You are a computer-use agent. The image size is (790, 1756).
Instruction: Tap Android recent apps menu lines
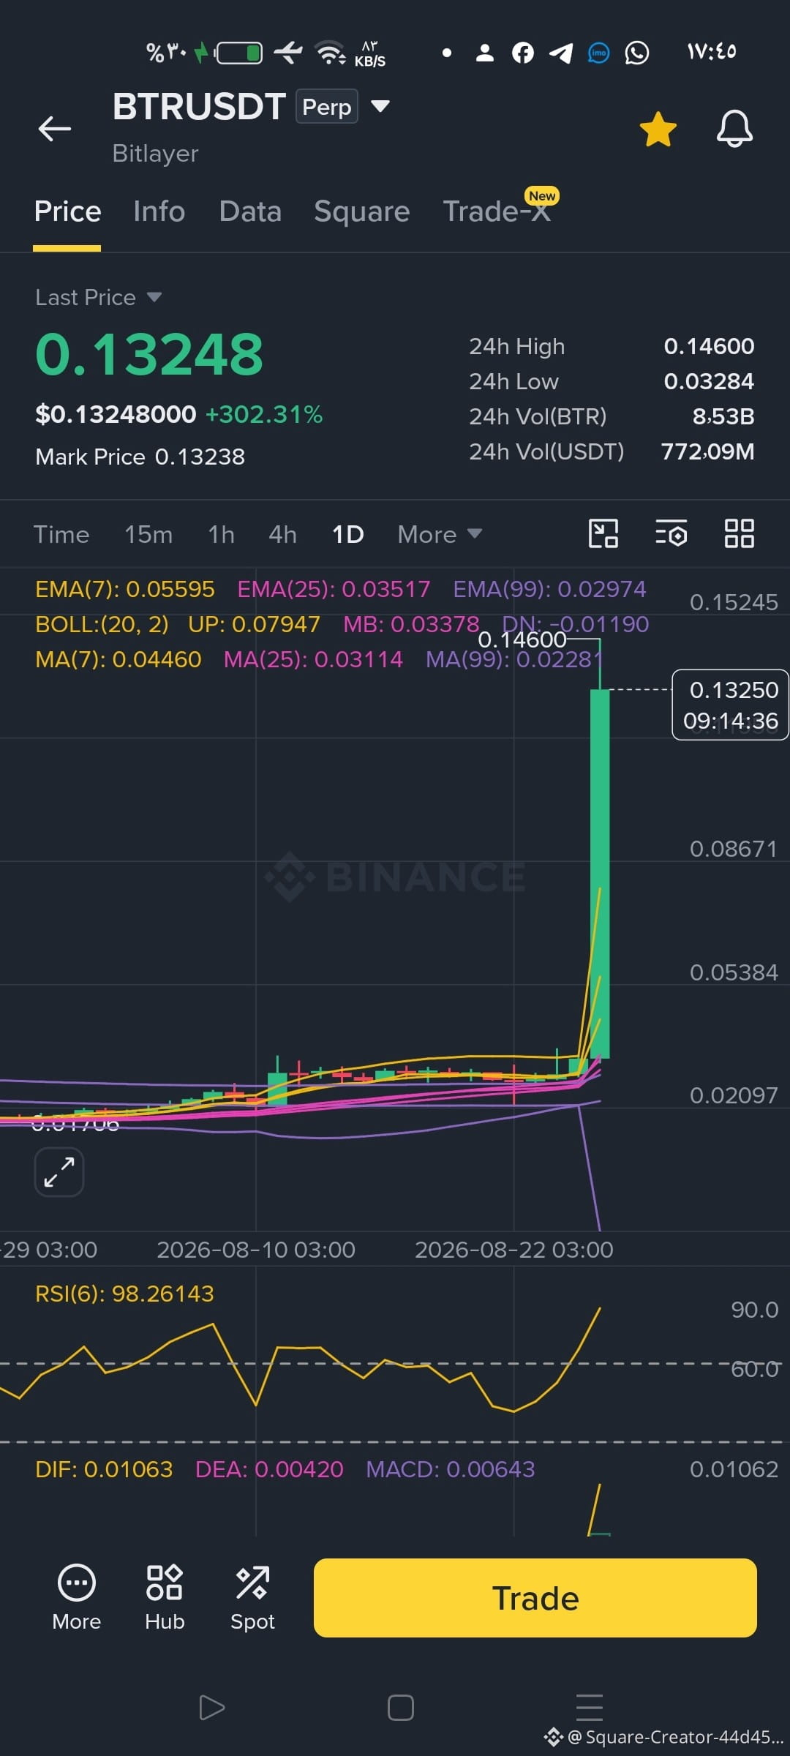pos(590,1706)
